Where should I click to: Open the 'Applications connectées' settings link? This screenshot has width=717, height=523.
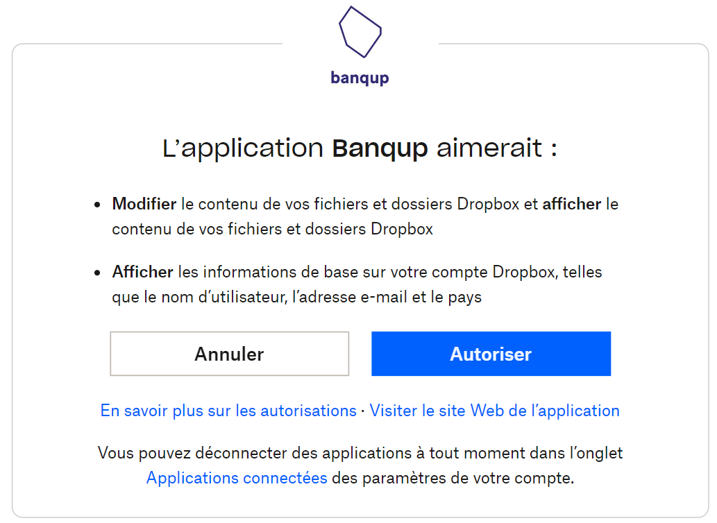click(x=237, y=478)
